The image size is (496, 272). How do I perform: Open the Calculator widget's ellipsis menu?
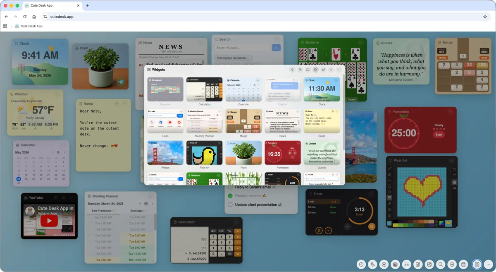236,222
